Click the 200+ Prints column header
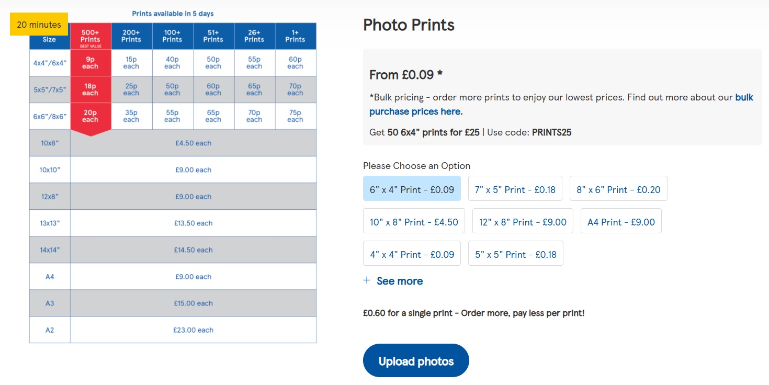The height and width of the screenshot is (385, 769). [131, 36]
